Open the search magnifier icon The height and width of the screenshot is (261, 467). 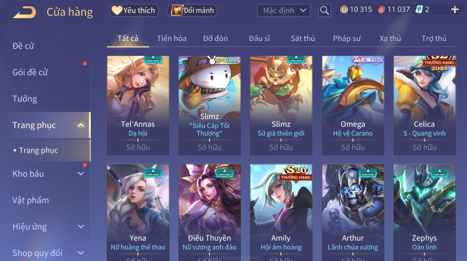pos(324,11)
